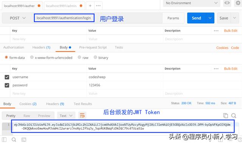
Task: Toggle the sidebar icon in bottom bar
Action: (4, 140)
